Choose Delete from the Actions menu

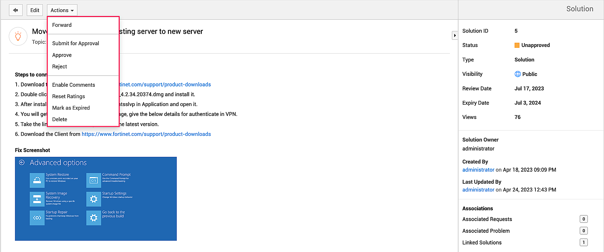coord(60,119)
